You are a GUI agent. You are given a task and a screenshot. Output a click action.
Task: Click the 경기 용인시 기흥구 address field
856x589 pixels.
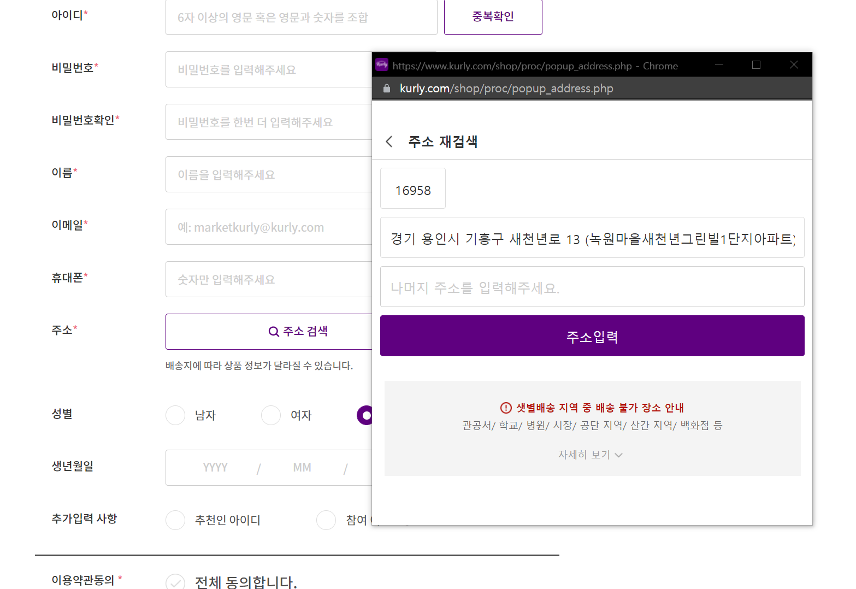tap(592, 238)
